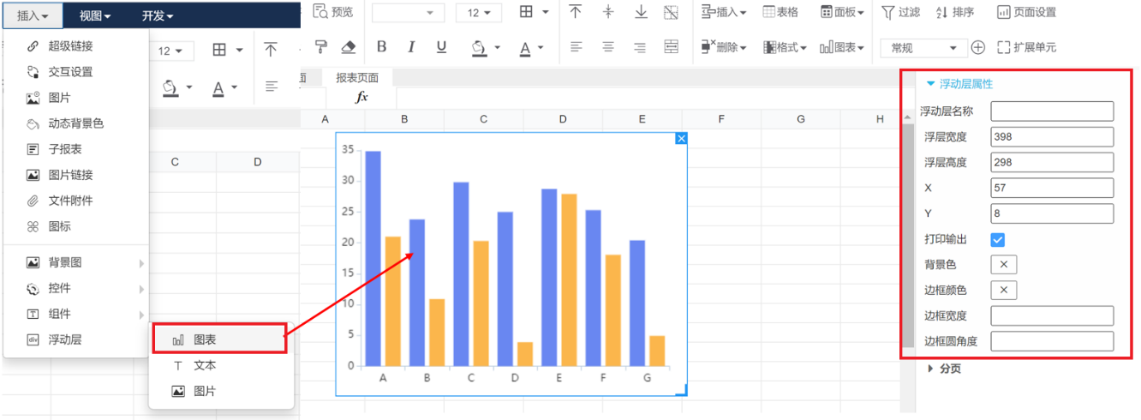Open the 面板 panel dropdown
1141x420 pixels.
coord(843,12)
